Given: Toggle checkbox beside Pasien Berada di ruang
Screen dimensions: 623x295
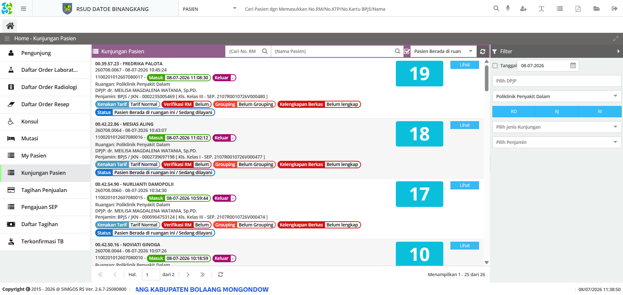Looking at the screenshot, I should coord(407,51).
